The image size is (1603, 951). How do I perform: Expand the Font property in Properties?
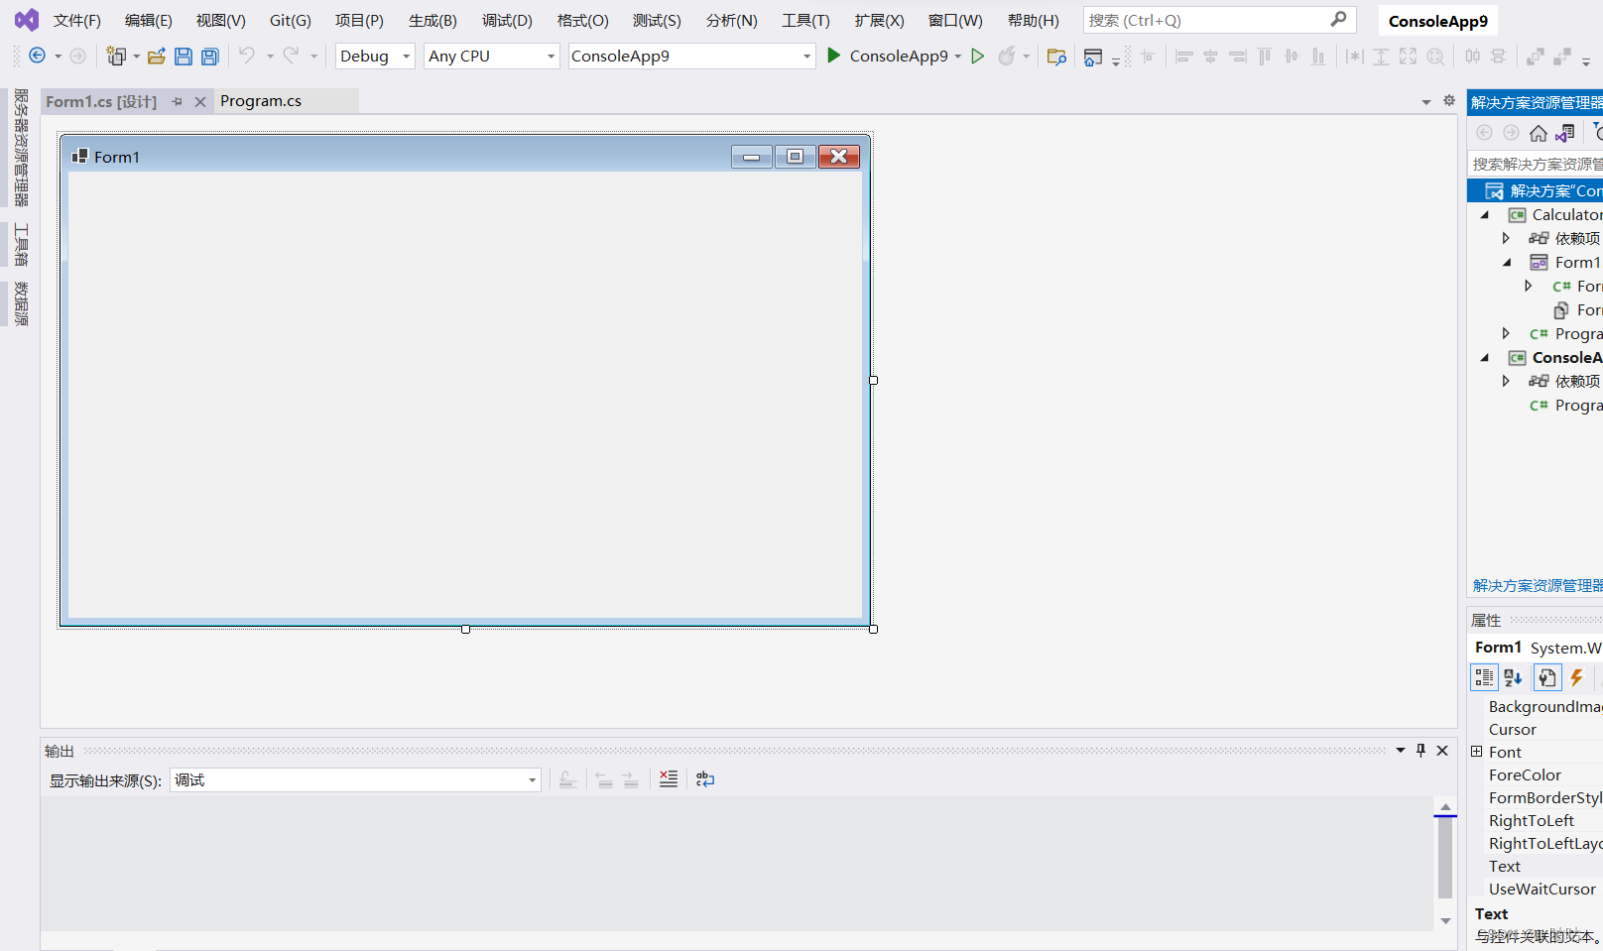click(x=1476, y=751)
